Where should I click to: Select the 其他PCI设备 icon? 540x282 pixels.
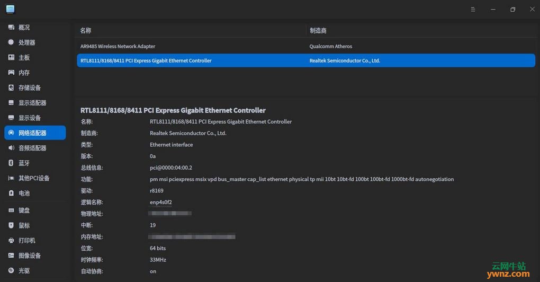11,178
